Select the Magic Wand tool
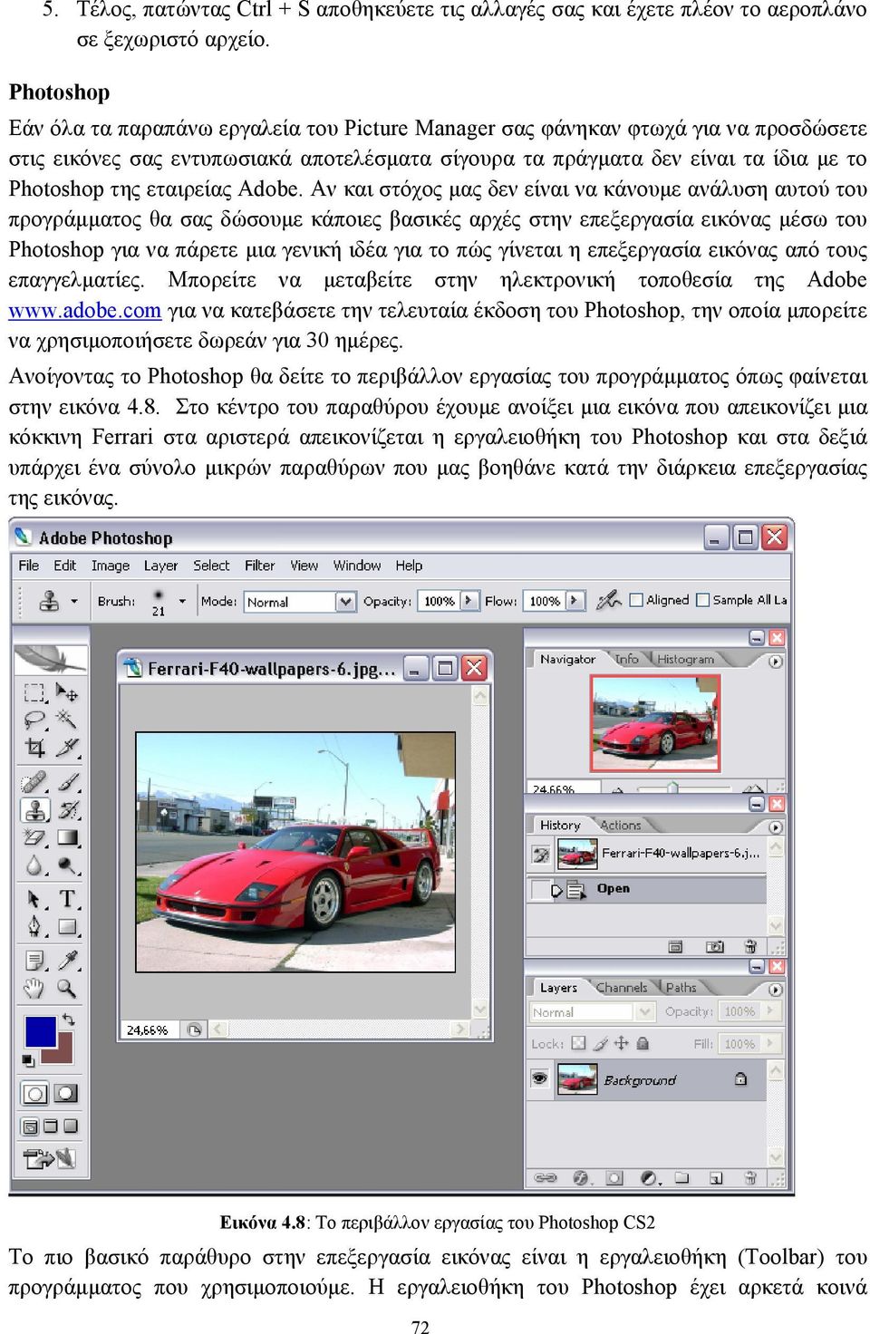The width and height of the screenshot is (870, 1334). click(x=67, y=720)
